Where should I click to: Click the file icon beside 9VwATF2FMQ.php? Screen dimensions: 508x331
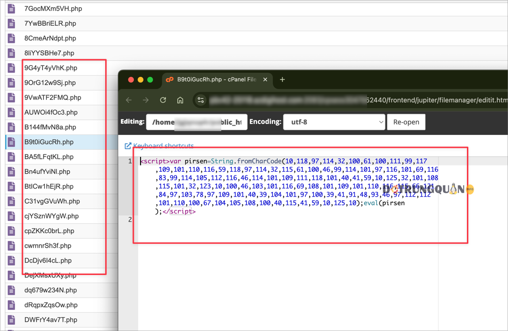[x=11, y=98]
